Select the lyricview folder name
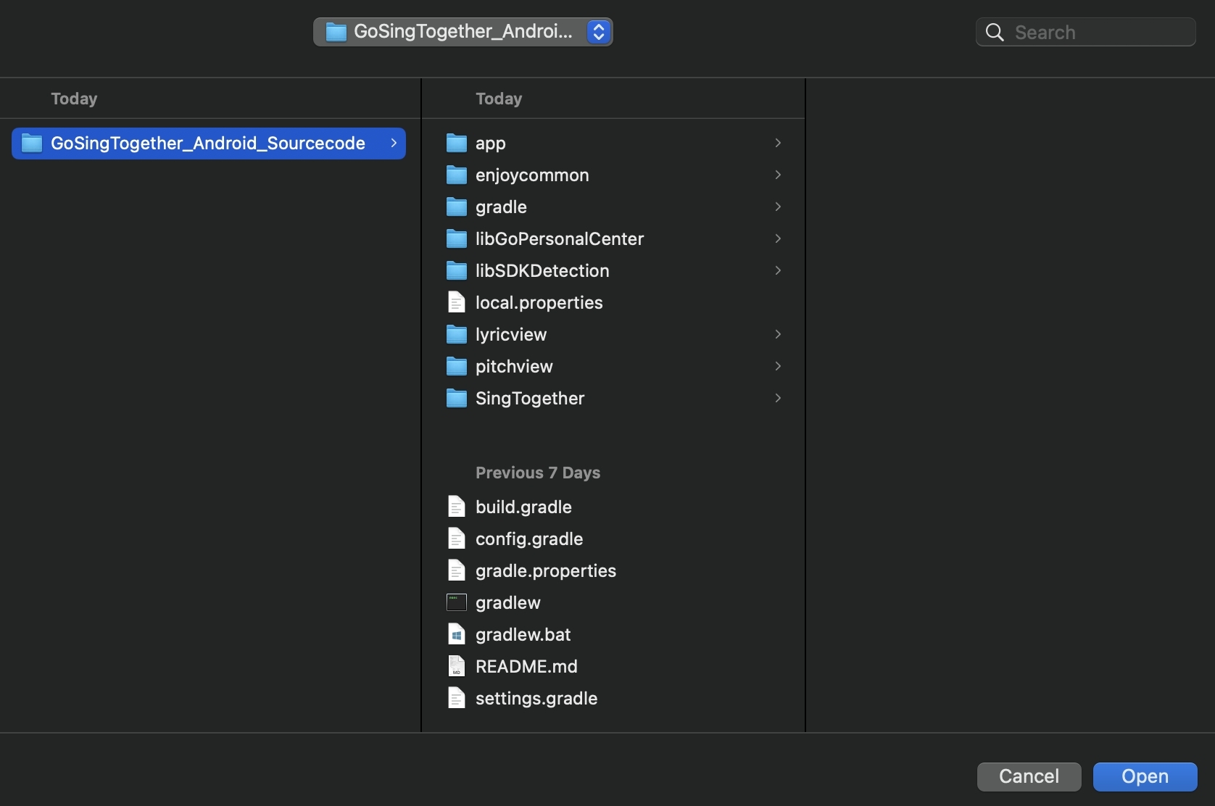 (511, 335)
